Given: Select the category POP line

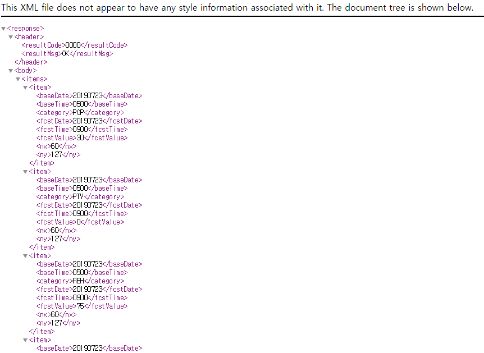Looking at the screenshot, I should pyautogui.click(x=80, y=113).
